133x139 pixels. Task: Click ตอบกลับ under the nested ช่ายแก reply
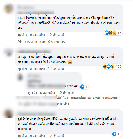tap(47, 93)
